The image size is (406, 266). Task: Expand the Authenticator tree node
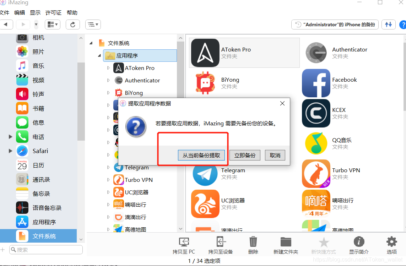(x=108, y=80)
